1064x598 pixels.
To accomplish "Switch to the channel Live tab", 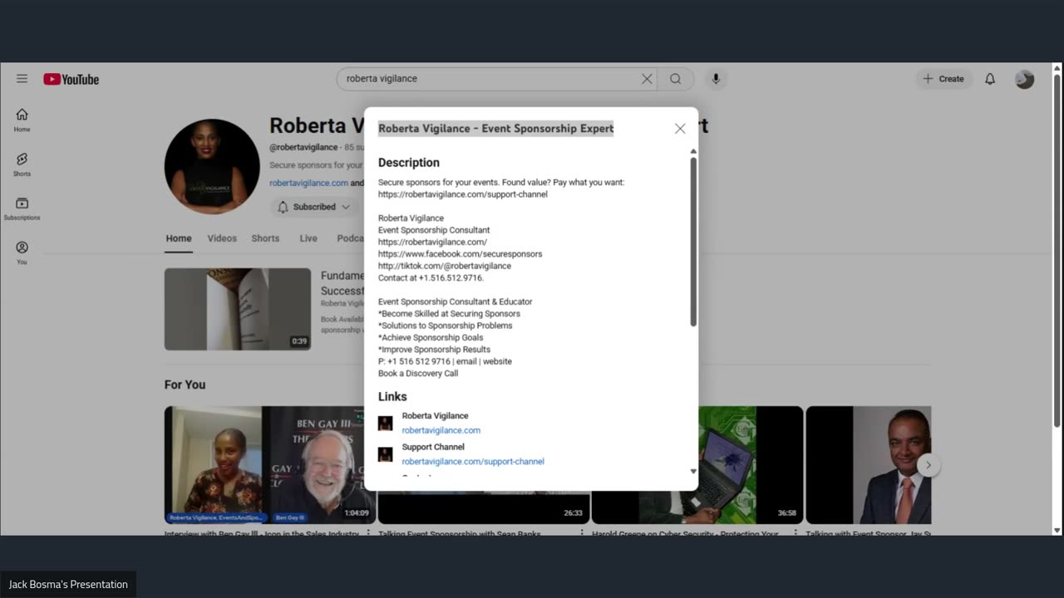I will click(308, 238).
